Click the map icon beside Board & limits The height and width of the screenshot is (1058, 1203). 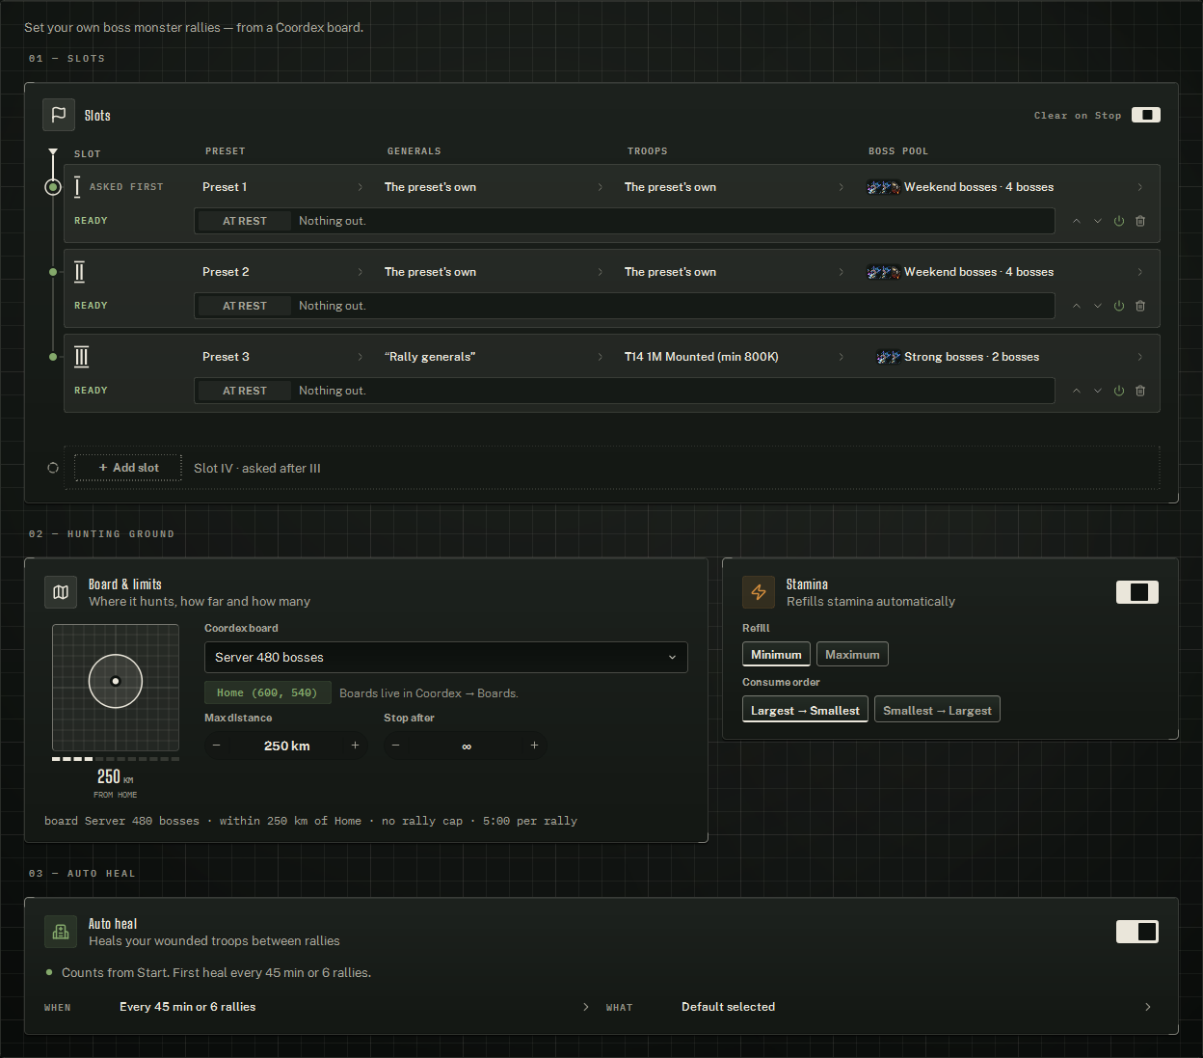(x=61, y=592)
